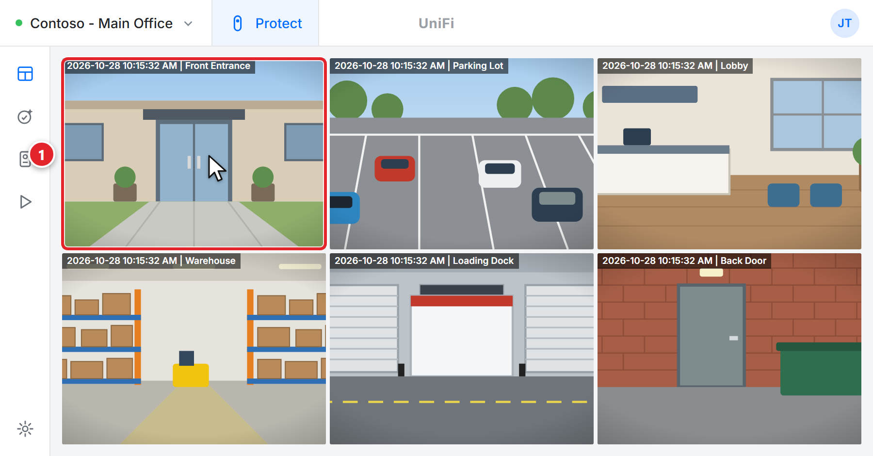Open the Back Door camera feed
873x456 pixels.
coord(729,349)
